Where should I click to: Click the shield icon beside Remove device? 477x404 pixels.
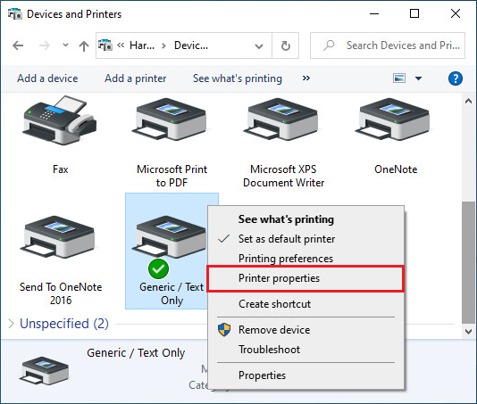(x=224, y=330)
